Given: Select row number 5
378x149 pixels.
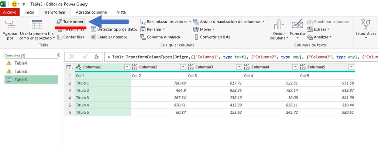Looking at the screenshot, I should point(70,105).
